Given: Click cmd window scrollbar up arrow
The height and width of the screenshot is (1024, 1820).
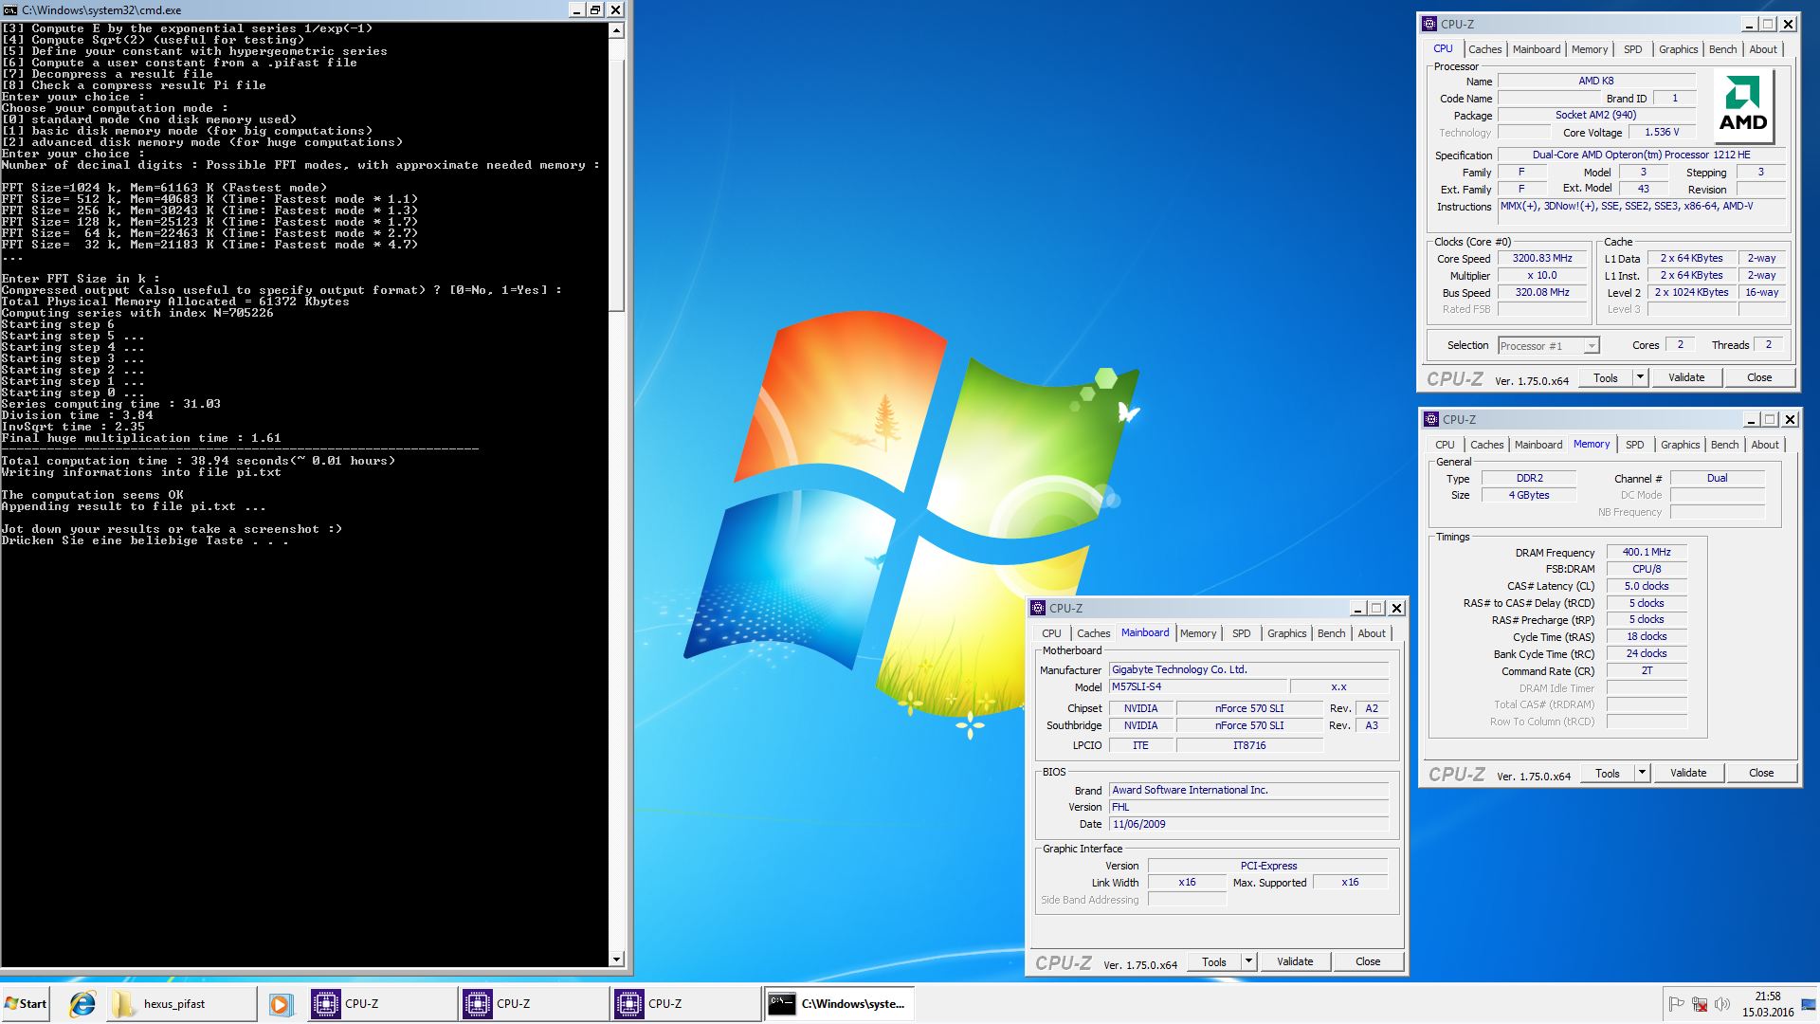Looking at the screenshot, I should click(616, 30).
